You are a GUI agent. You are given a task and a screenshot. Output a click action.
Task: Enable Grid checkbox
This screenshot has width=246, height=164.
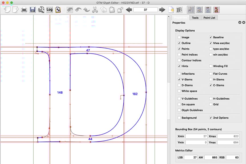click(x=211, y=104)
